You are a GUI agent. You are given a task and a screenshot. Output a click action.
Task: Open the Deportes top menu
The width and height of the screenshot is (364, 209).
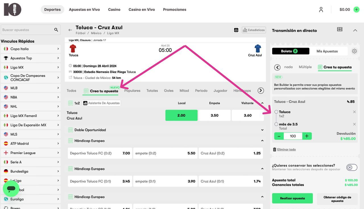click(52, 9)
